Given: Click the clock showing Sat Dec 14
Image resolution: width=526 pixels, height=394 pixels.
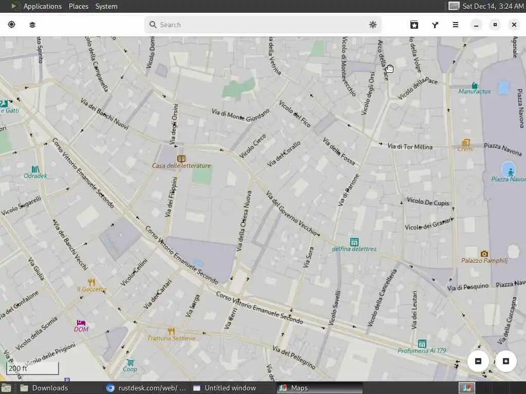Looking at the screenshot, I should click(493, 6).
